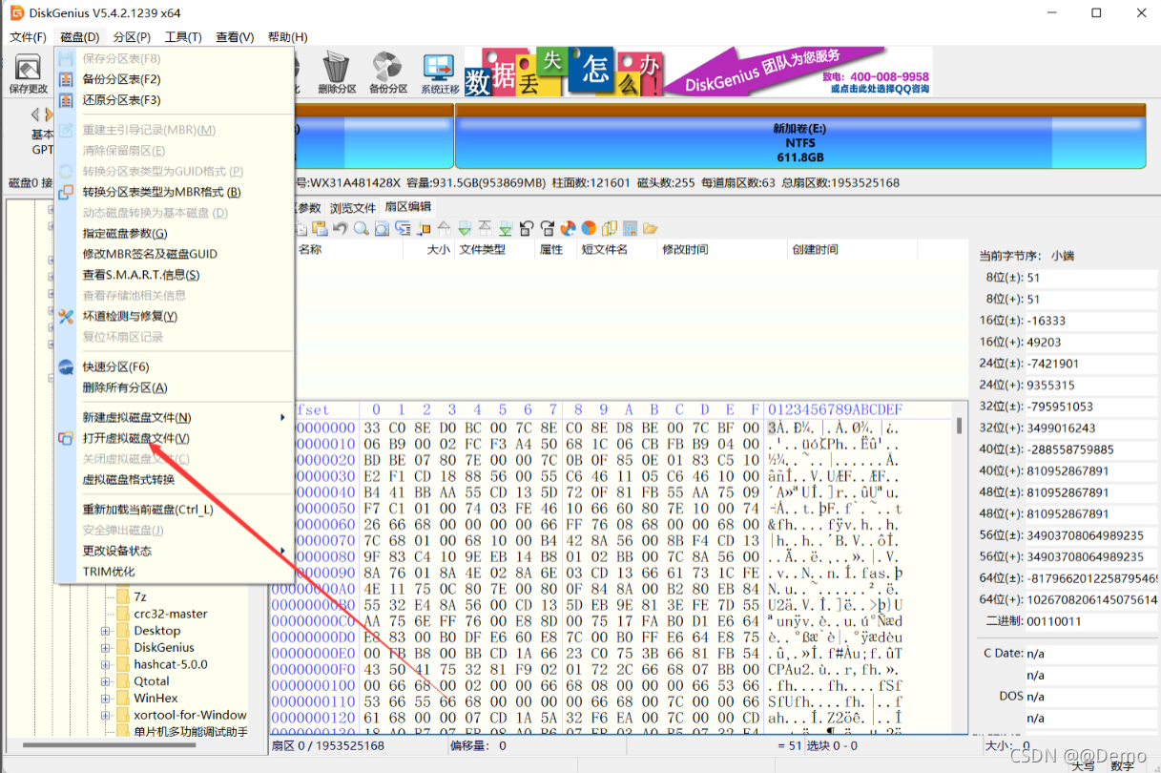Click the 坏道检测与修复 tools icon

[66, 316]
